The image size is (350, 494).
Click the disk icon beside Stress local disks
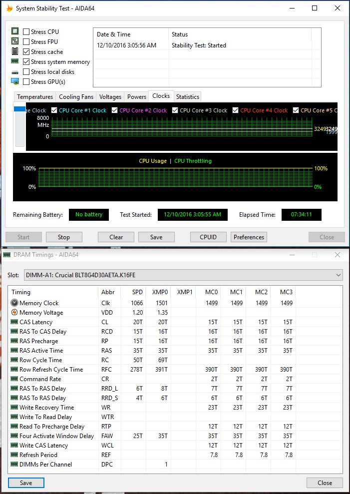pyautogui.click(x=15, y=72)
